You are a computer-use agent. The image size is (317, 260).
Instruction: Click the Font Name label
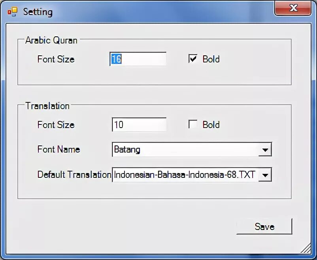[58, 149]
